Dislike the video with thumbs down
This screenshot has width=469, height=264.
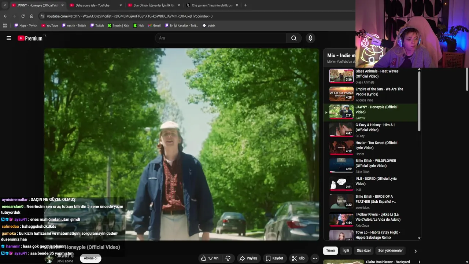pos(228,258)
